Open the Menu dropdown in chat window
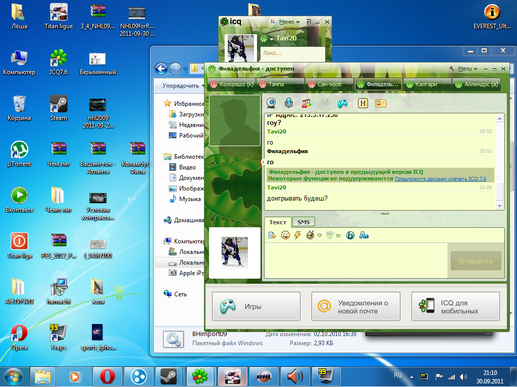Image resolution: width=517 pixels, height=387 pixels. pyautogui.click(x=468, y=69)
